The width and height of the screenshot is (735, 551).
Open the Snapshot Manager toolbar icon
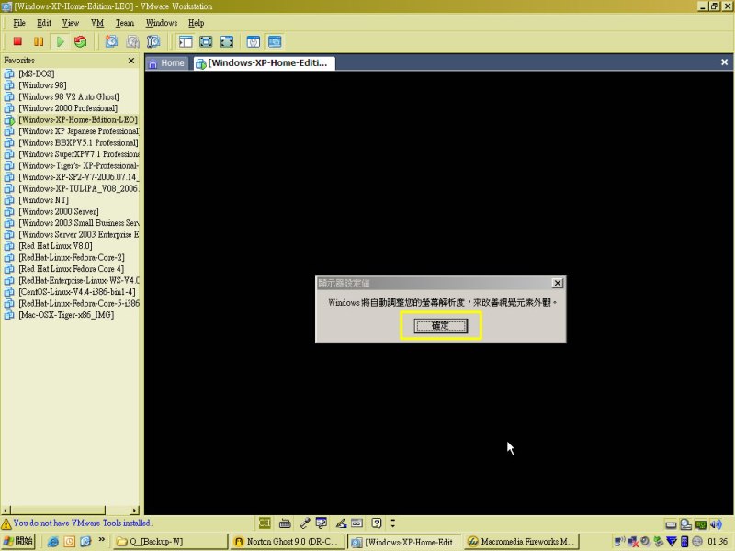coord(153,41)
